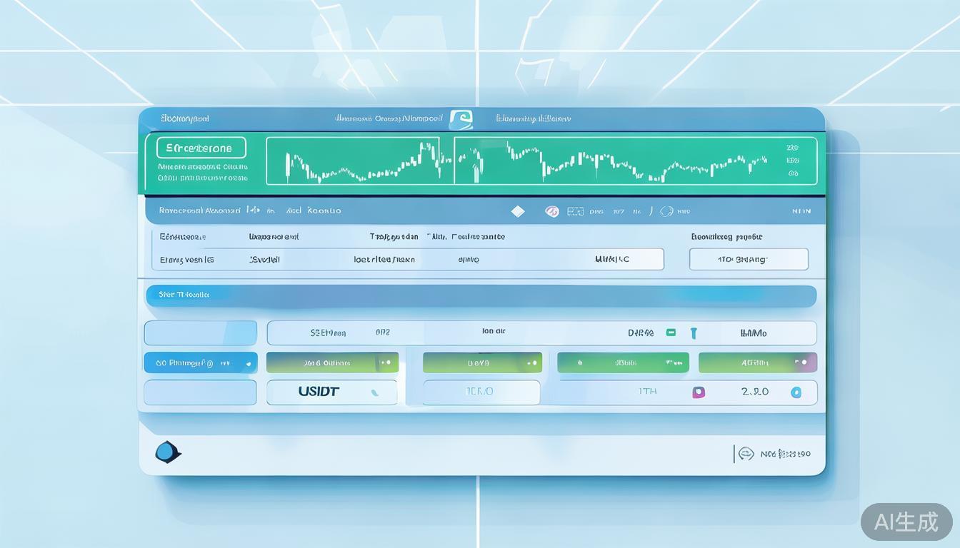Select header tab right of the logo
This screenshot has height=548, width=960.
[x=533, y=118]
